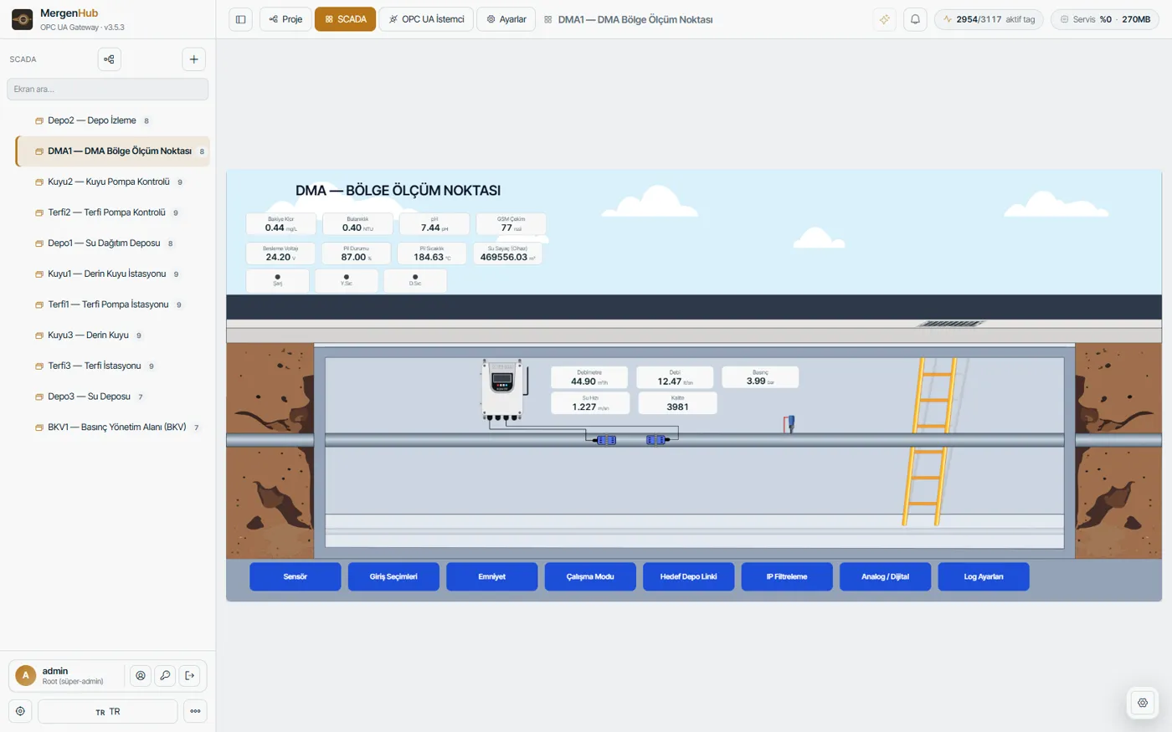Select Kuyu2 — Kuyu Pompa Kontrolü
The height and width of the screenshot is (732, 1172).
(x=112, y=182)
